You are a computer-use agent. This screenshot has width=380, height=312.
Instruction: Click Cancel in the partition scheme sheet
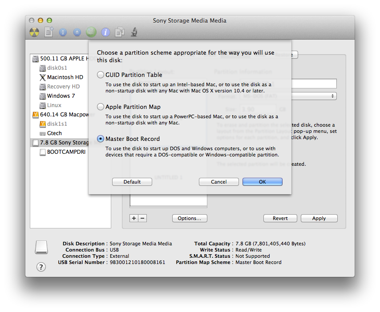(219, 182)
